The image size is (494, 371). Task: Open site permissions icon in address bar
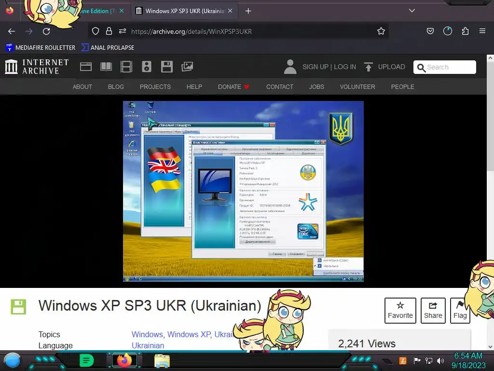(x=122, y=31)
